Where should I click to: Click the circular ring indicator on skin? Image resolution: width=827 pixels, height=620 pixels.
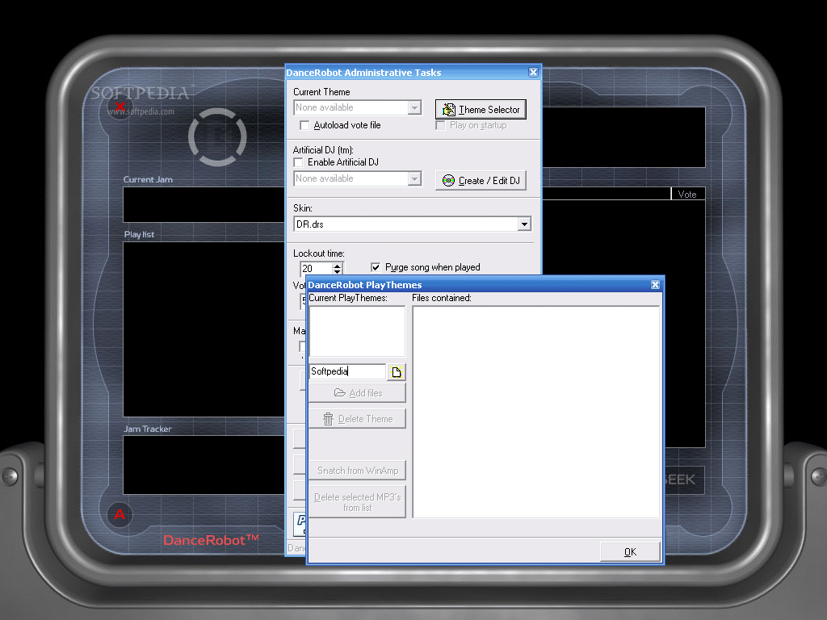[217, 137]
